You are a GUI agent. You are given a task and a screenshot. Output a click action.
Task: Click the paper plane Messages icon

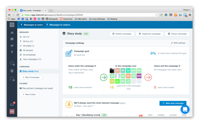(x=12, y=46)
